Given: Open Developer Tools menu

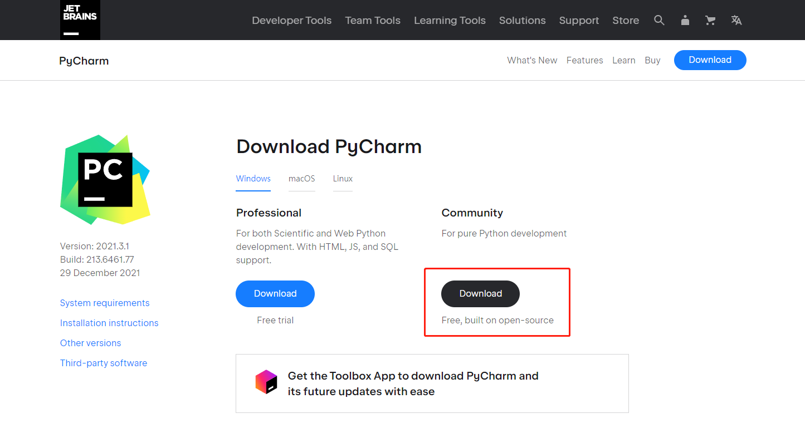Looking at the screenshot, I should 291,20.
